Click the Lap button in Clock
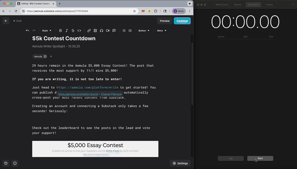This screenshot has width=297, height=169. [231, 158]
